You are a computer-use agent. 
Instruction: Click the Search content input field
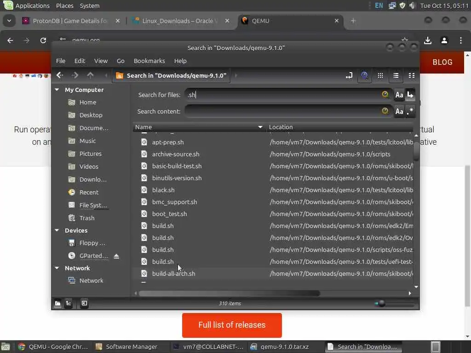[x=282, y=111]
